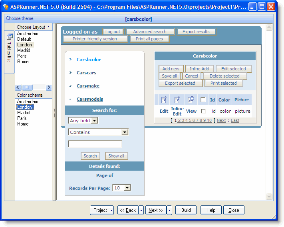This screenshot has width=284, height=227.
Task: Click the View magnifier icon
Action: 191,100
